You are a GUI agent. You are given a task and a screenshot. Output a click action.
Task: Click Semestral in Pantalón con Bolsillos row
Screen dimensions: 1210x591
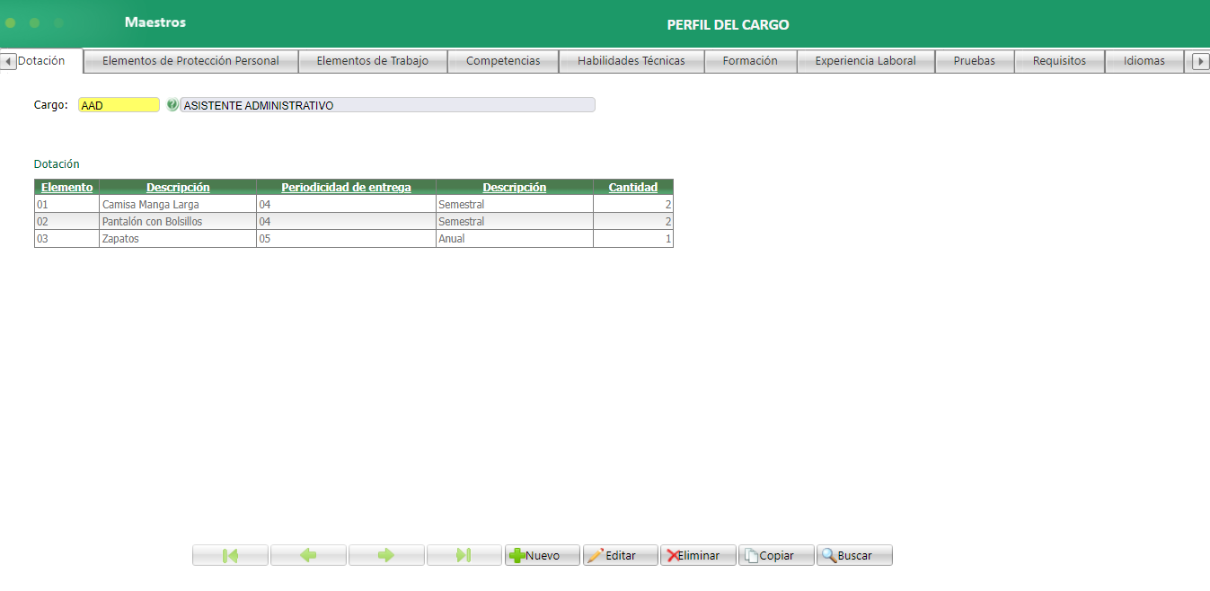tap(515, 222)
